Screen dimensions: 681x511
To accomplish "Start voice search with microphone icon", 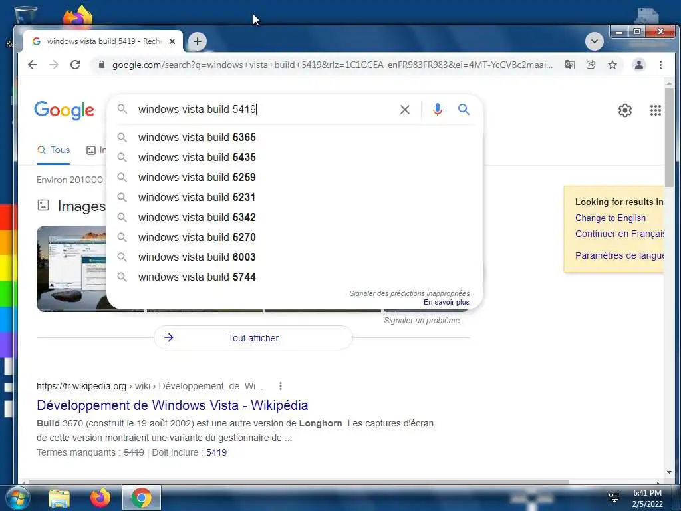I will [438, 110].
